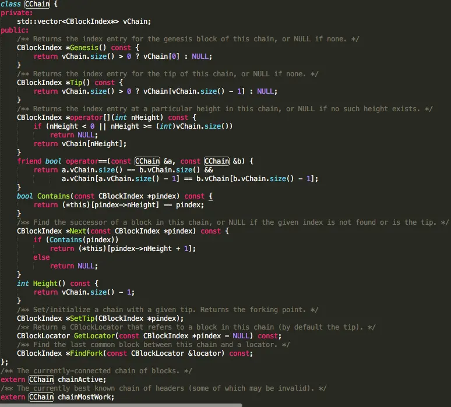The image size is (451, 407).
Task: Click "return vChain[nHeight];" statement
Action: [x=80, y=144]
